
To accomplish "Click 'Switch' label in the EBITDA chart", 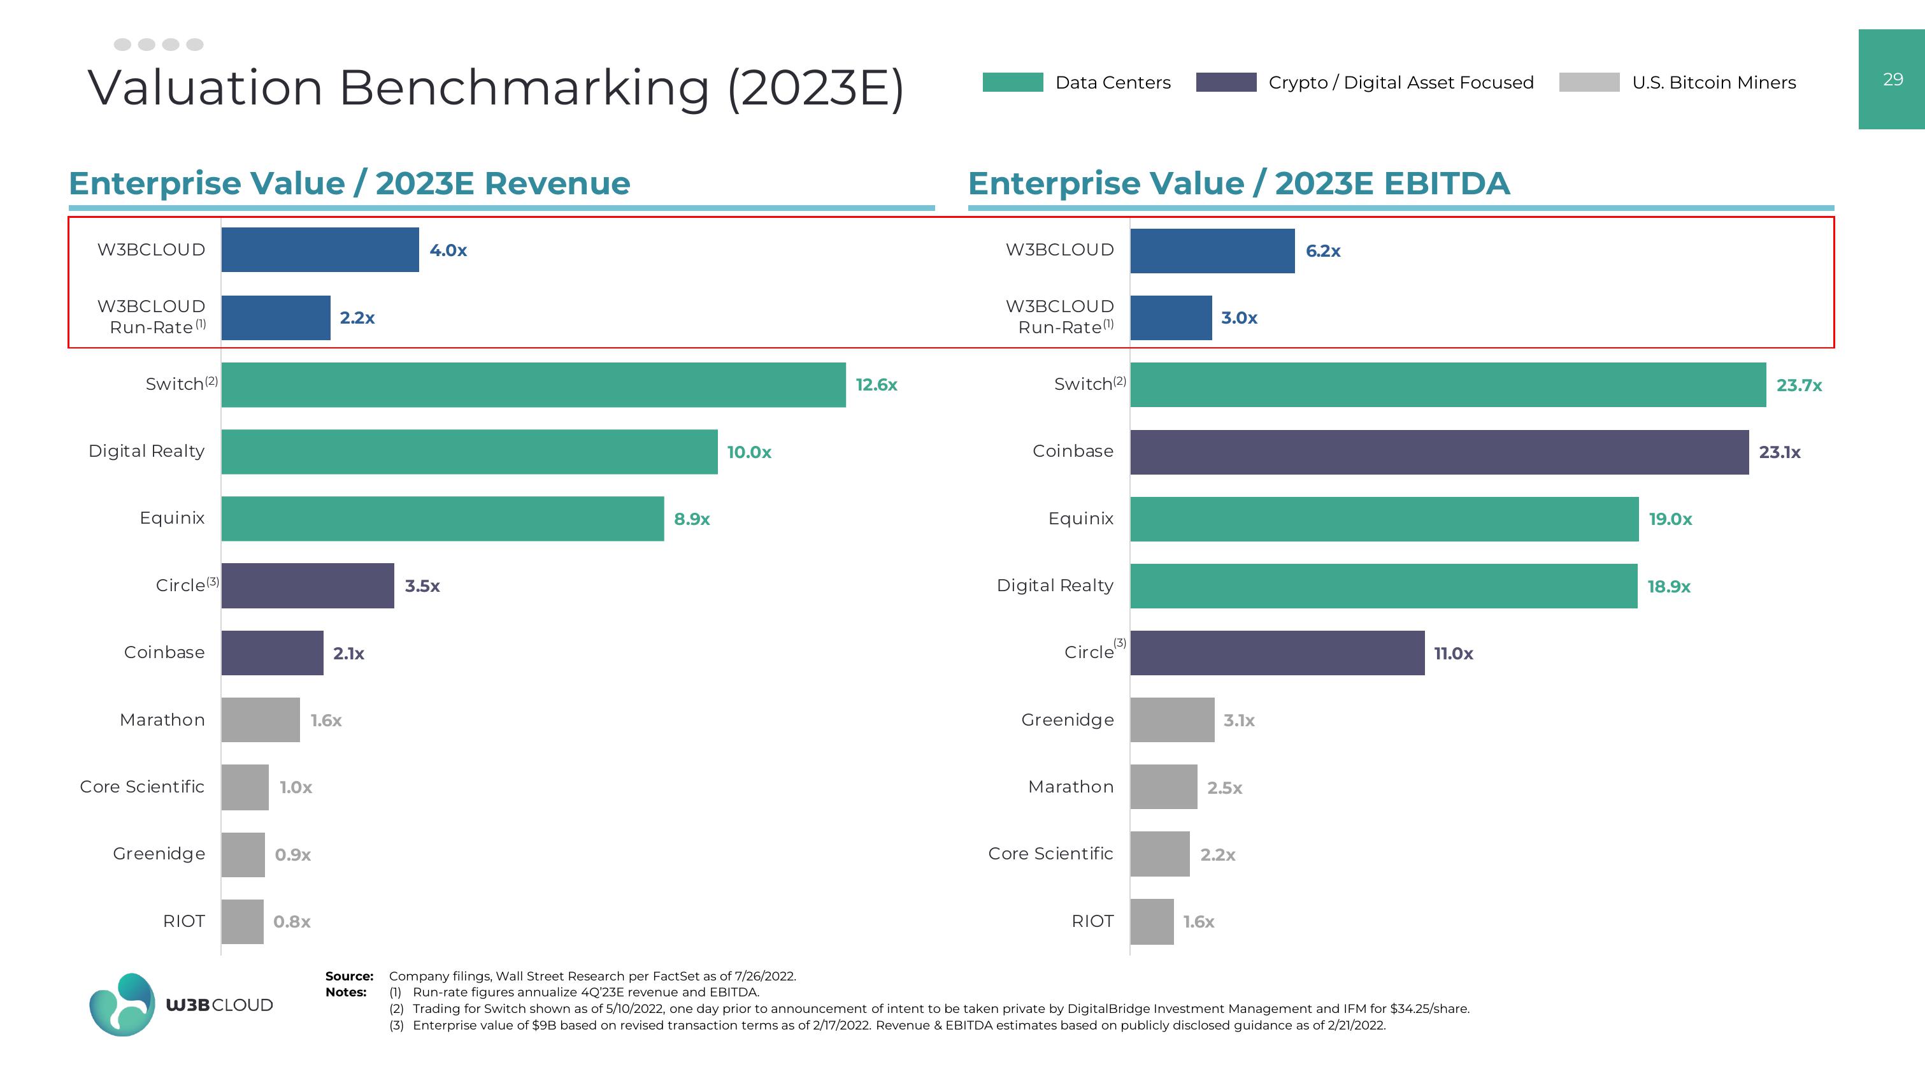I will click(1084, 384).
